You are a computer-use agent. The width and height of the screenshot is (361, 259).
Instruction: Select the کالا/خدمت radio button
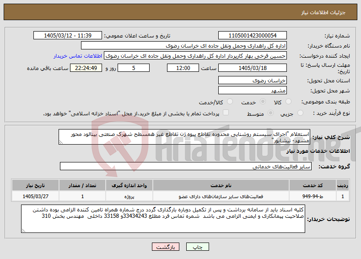pos(230,102)
